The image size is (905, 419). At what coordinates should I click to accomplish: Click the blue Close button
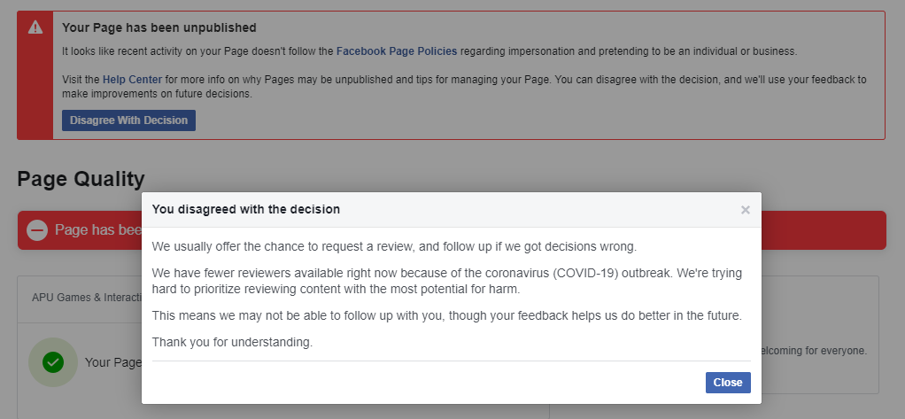coord(728,383)
